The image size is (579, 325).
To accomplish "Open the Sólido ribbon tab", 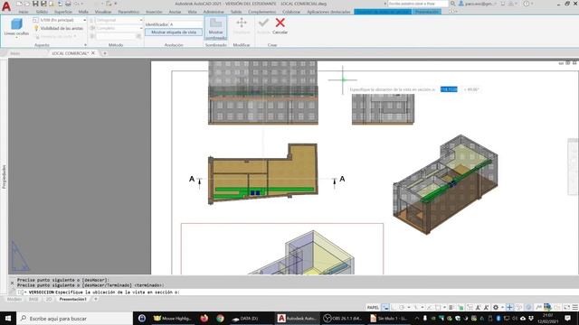I will 42,12.
